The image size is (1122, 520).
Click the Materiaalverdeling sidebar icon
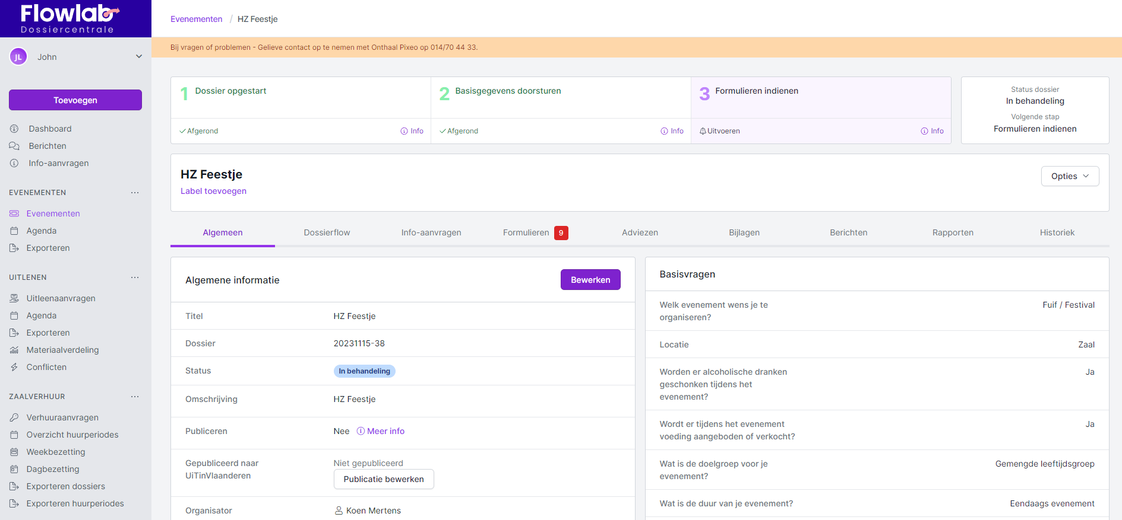point(14,350)
